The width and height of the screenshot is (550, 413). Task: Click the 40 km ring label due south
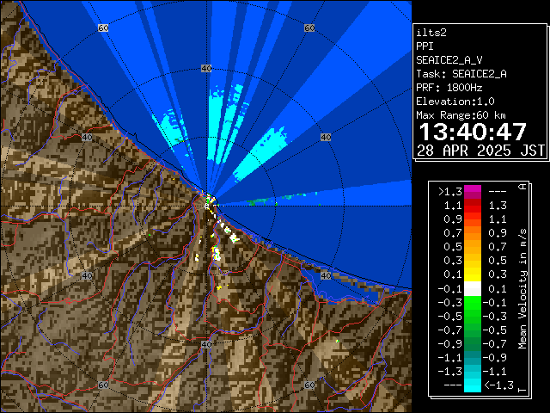tap(206, 344)
